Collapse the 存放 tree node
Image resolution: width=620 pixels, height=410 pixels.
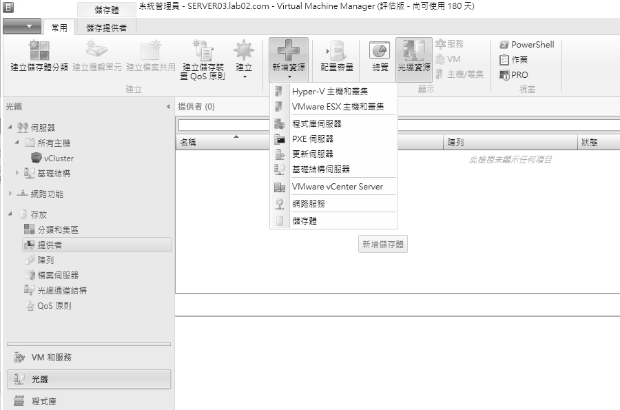[x=10, y=214]
